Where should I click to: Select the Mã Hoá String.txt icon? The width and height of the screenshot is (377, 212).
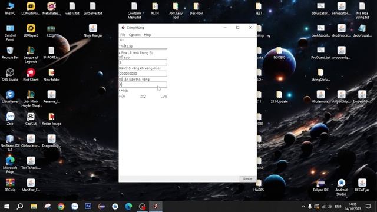click(x=362, y=11)
